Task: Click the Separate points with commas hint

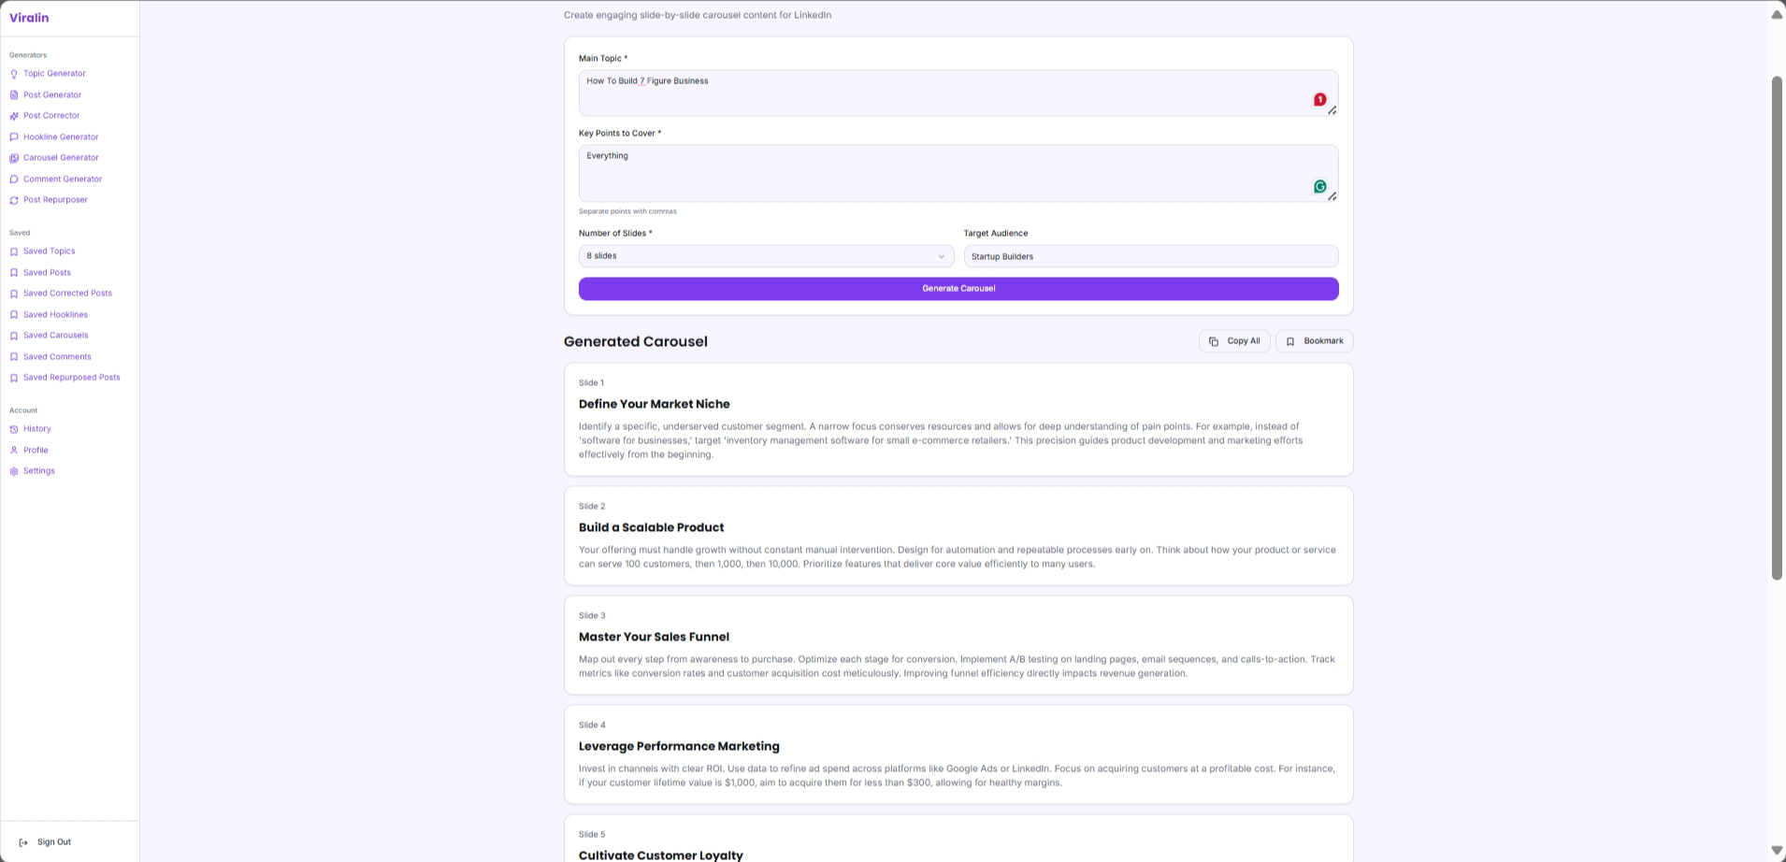Action: 627,212
